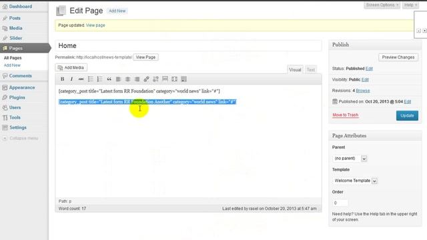Viewport: 427px width, 240px height.
Task: Expand Screen Options panel
Action: [x=382, y=5]
